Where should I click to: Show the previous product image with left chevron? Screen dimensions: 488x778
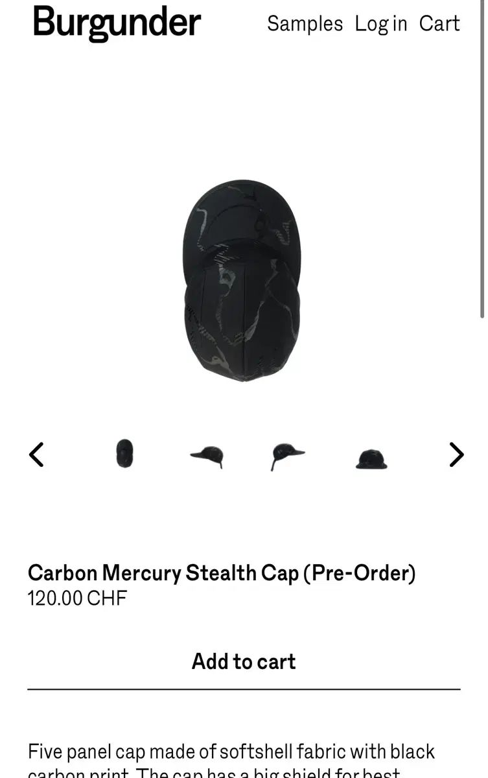pyautogui.click(x=37, y=454)
